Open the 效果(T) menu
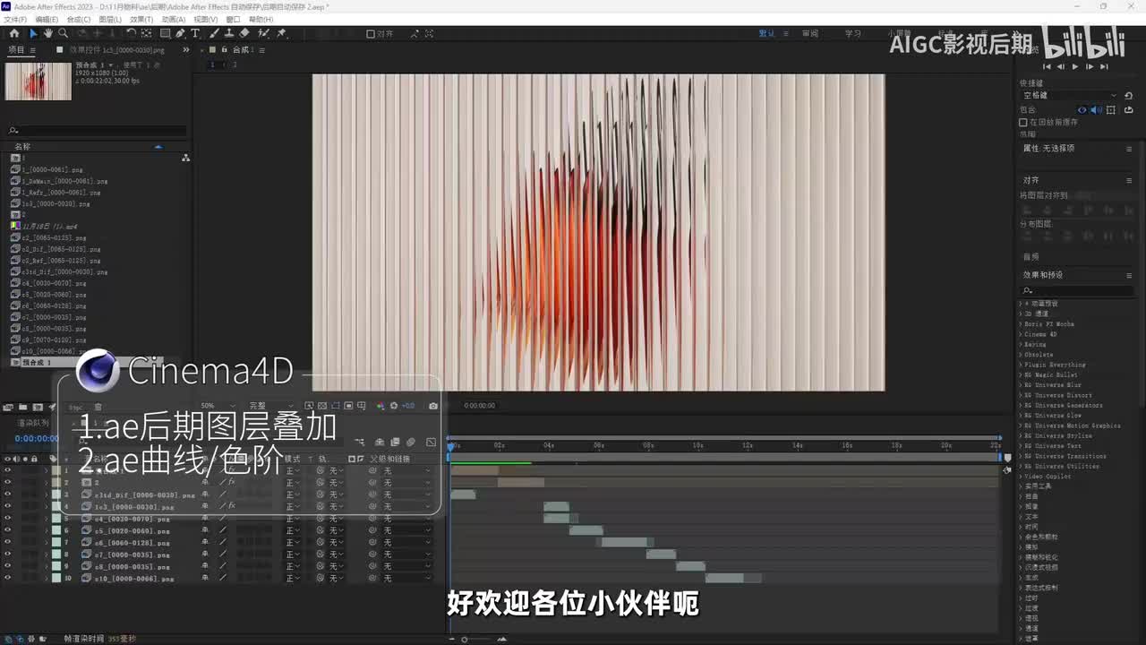Image resolution: width=1146 pixels, height=645 pixels. point(141,19)
